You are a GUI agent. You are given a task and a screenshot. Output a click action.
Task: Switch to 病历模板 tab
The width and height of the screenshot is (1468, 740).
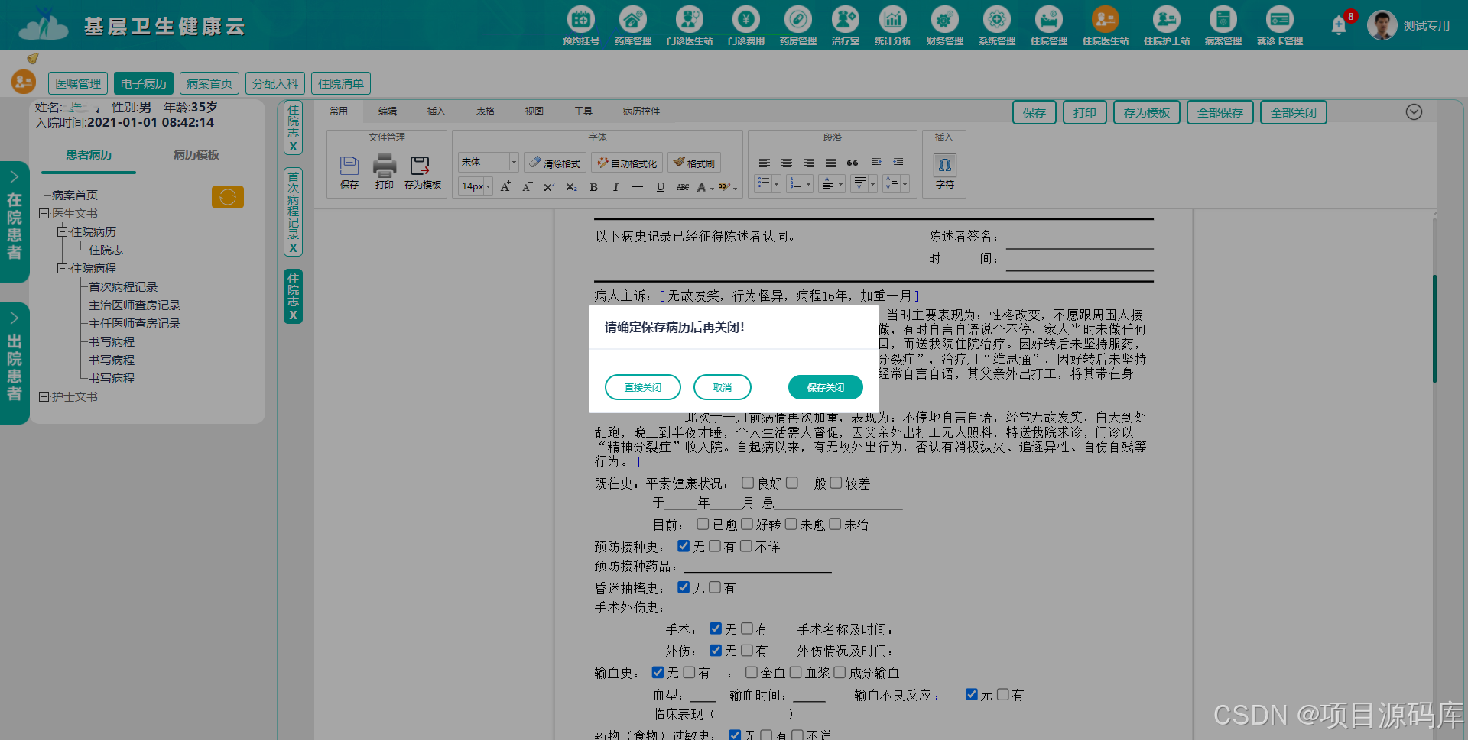tap(196, 155)
